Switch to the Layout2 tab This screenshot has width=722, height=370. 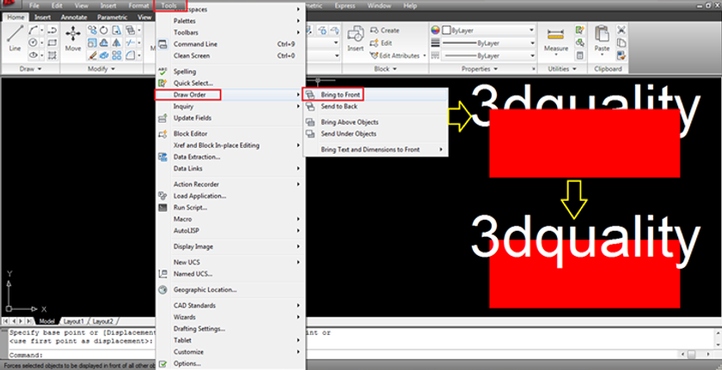coord(102,321)
